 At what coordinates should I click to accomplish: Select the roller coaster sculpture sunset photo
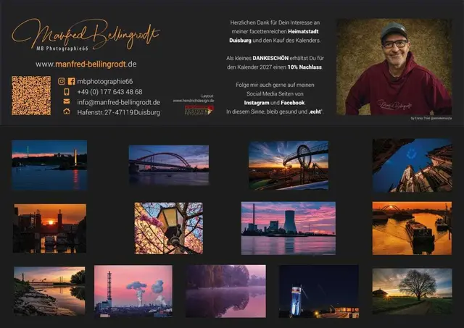288,165
